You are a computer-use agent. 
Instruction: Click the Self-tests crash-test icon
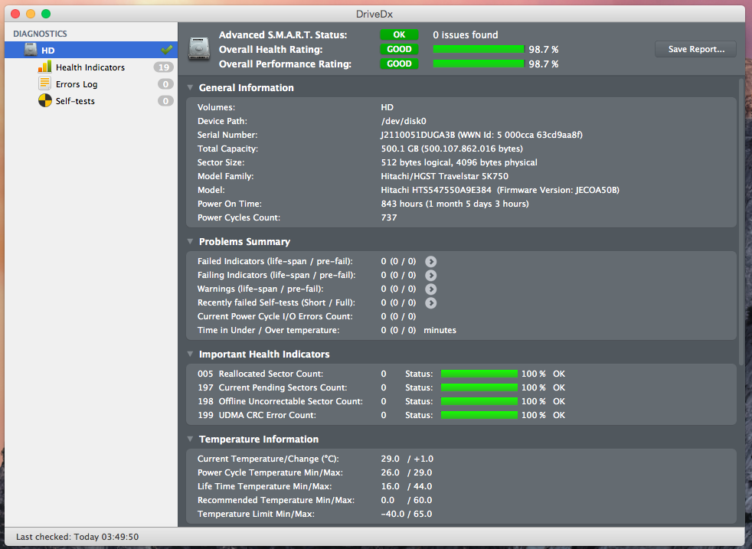click(x=45, y=101)
